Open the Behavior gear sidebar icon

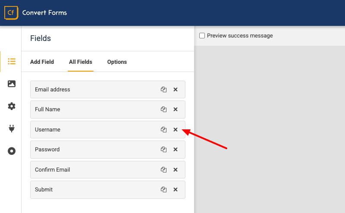pos(12,106)
